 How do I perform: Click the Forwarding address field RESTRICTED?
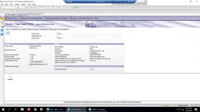tap(95, 55)
